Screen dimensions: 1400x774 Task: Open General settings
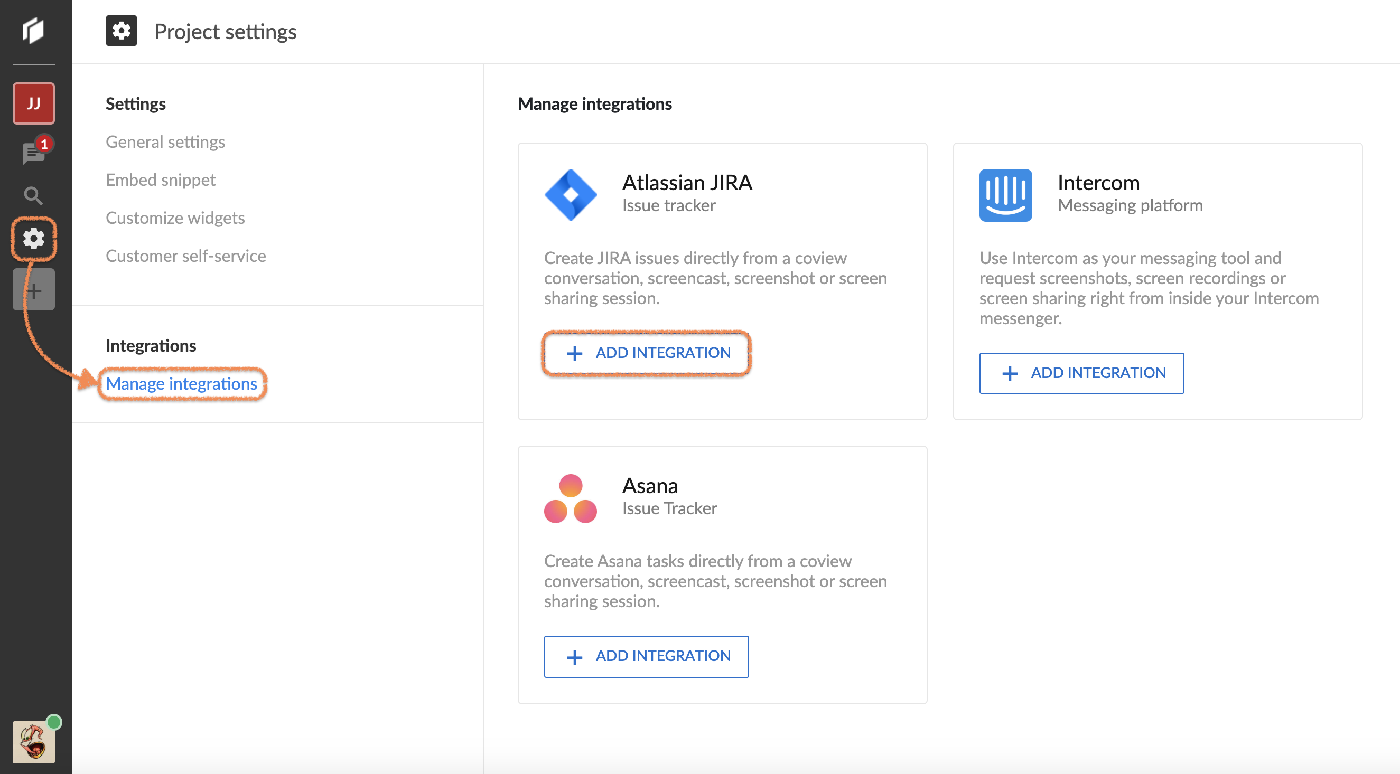(x=165, y=142)
